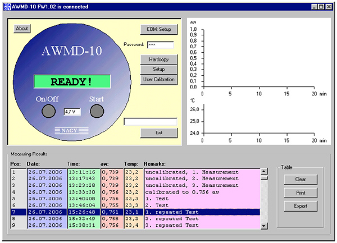The height and width of the screenshot is (243, 337).
Task: Select row 1 time 13:11:16
Action: (x=82, y=172)
